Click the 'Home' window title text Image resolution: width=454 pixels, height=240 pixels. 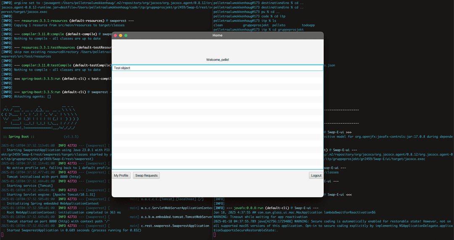tap(217, 36)
